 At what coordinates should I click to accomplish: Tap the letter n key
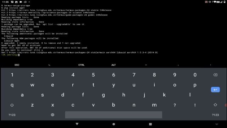pyautogui.click(x=134, y=105)
